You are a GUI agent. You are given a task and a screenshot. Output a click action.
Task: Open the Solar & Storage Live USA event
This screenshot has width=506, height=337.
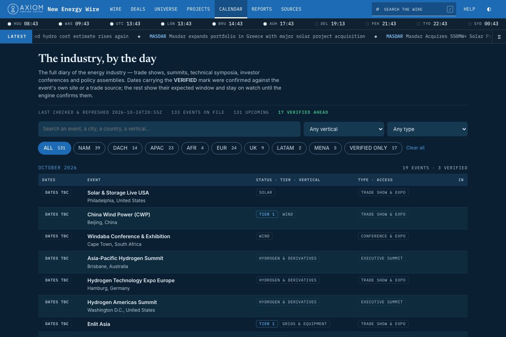click(118, 193)
